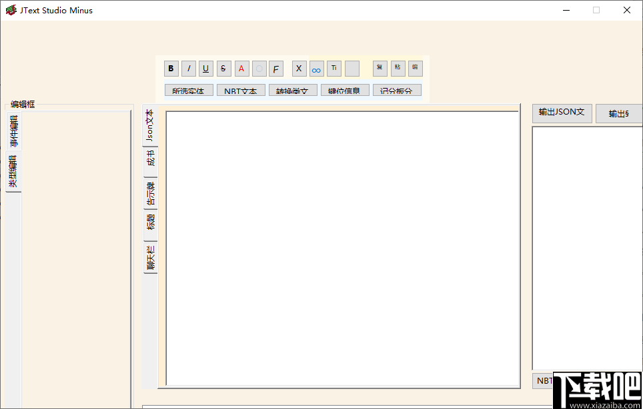Toggle bold formatting
Image resolution: width=643 pixels, height=409 pixels.
pos(171,68)
